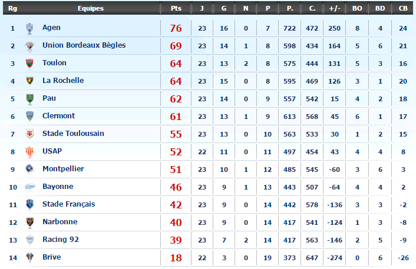
Task: Sort table by Pts column header
Action: coord(176,8)
